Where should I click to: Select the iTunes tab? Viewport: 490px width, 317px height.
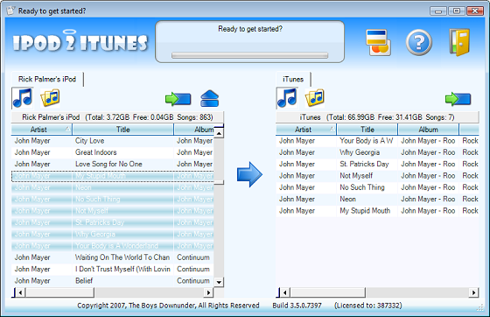click(293, 79)
